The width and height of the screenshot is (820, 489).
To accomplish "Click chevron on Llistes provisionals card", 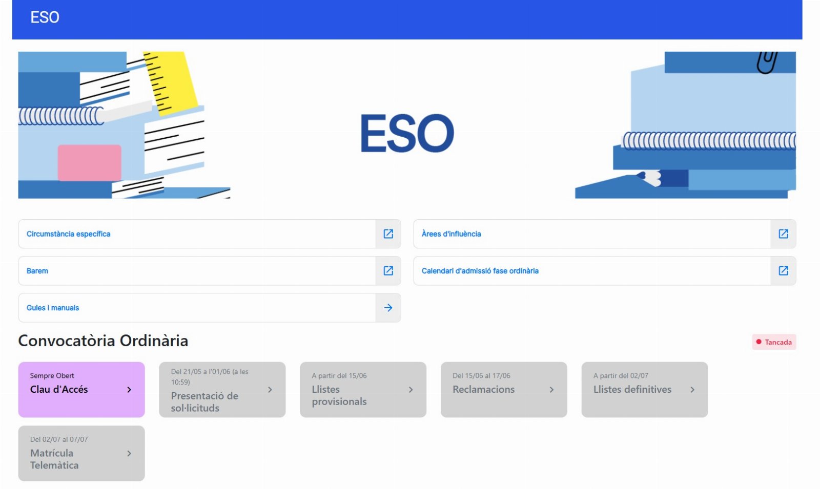I will point(411,390).
